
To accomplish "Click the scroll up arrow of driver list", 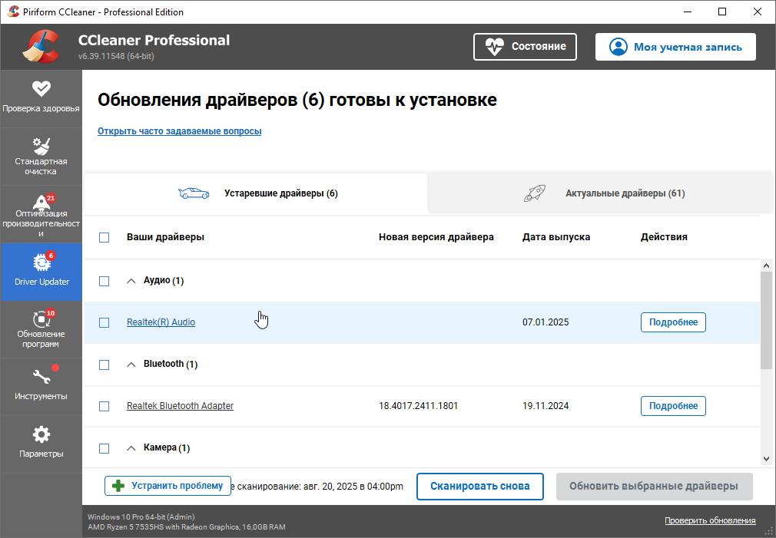I will (x=766, y=266).
